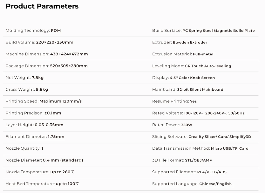This screenshot has width=265, height=193.
Task: Select the Package Dimension 520×505×280mm row
Action: (x=46, y=66)
